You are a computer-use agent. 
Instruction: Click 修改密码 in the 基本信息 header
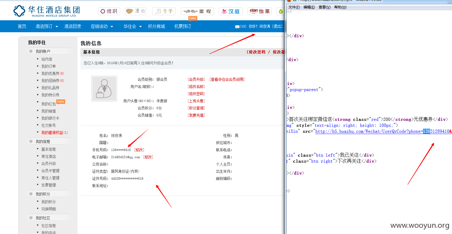pos(256,52)
